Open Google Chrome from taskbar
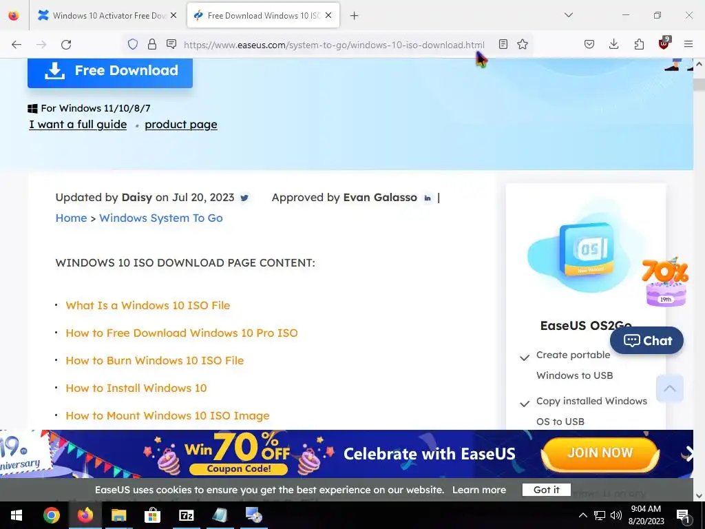705x529 pixels. [x=51, y=515]
